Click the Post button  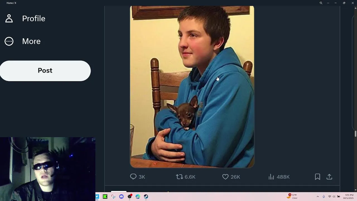[45, 71]
